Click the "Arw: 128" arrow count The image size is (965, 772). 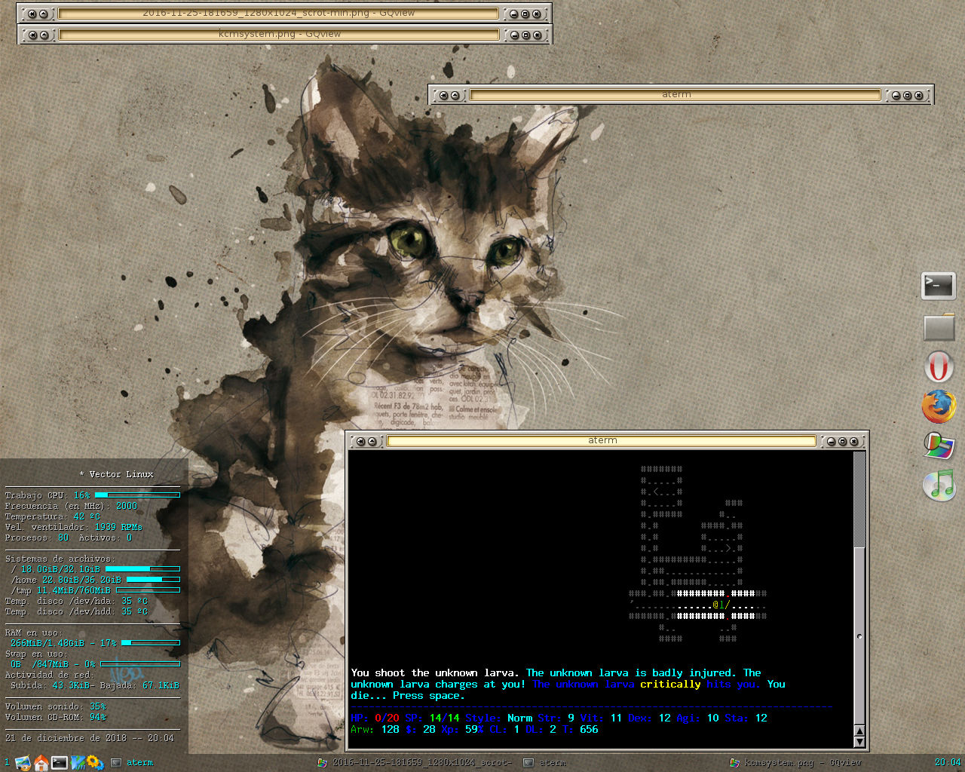[x=375, y=730]
